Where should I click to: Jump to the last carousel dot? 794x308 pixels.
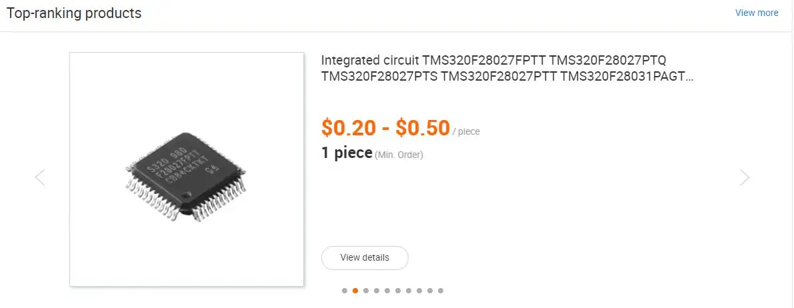click(x=441, y=291)
